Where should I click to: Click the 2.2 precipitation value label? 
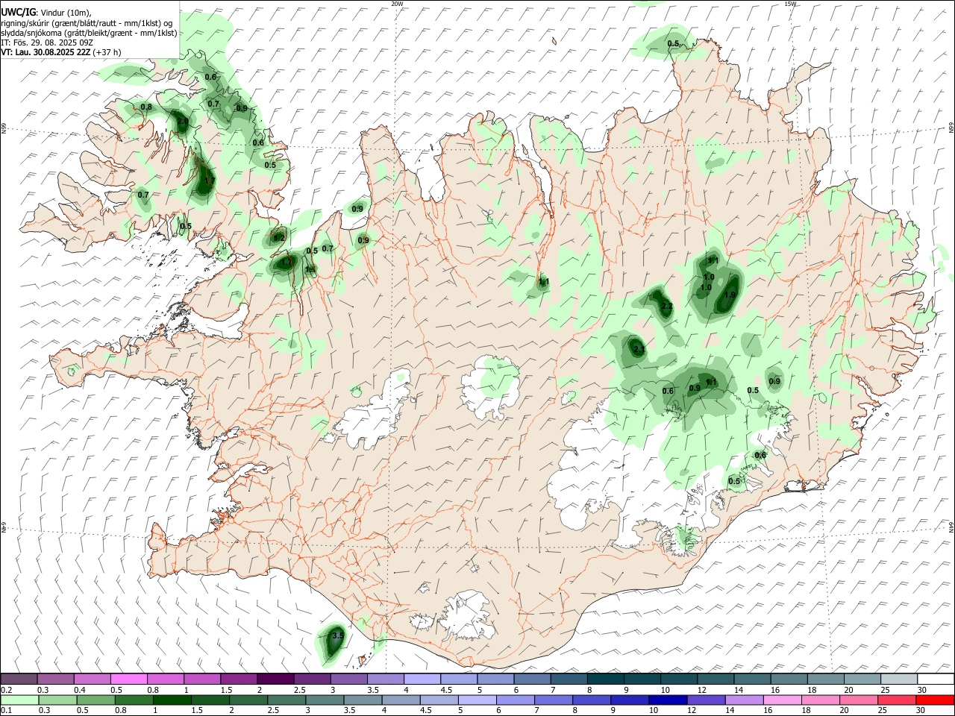coord(667,307)
